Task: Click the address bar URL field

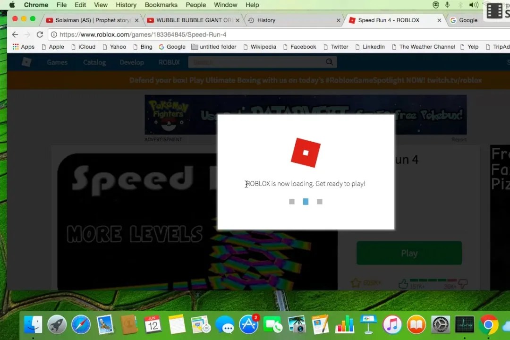Action: point(280,34)
